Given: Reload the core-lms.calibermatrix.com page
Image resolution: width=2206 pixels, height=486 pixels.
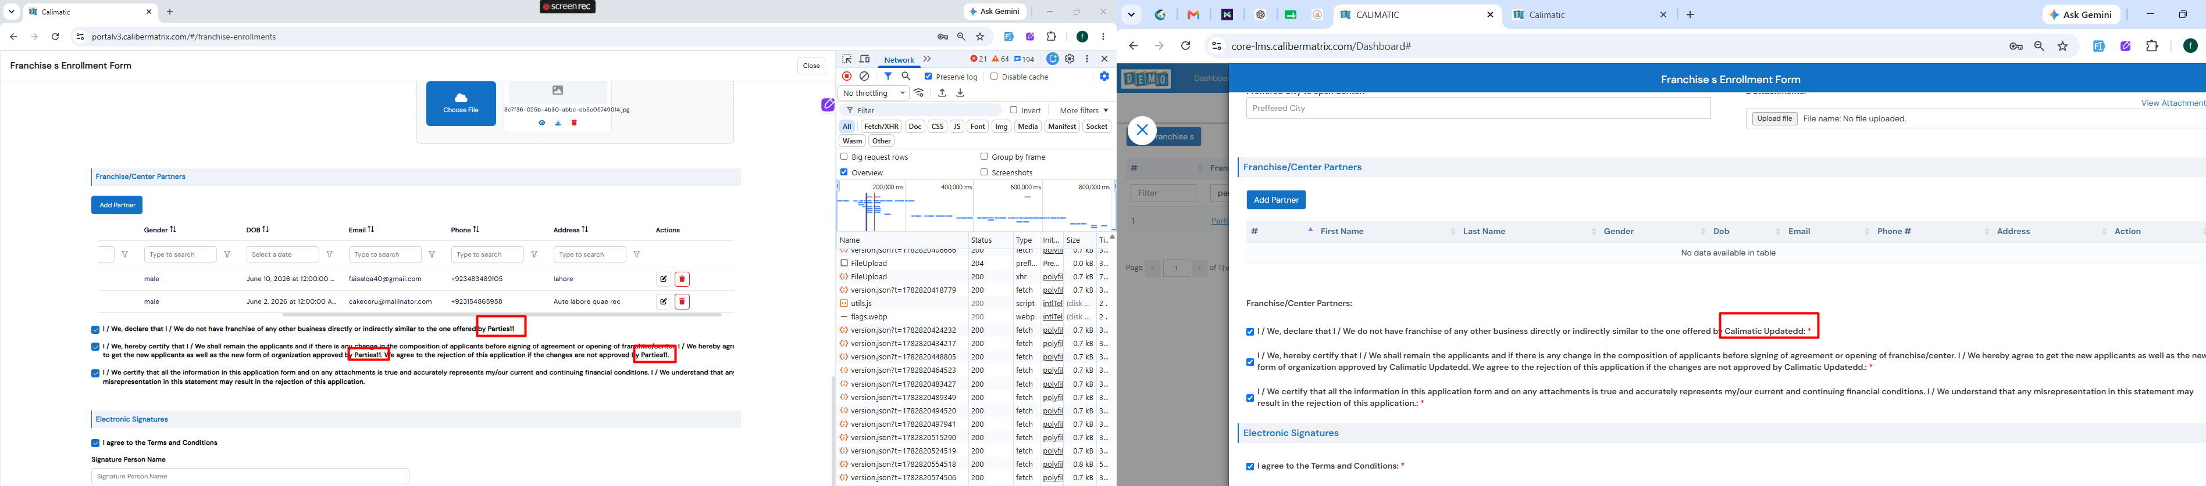Looking at the screenshot, I should [x=1185, y=46].
